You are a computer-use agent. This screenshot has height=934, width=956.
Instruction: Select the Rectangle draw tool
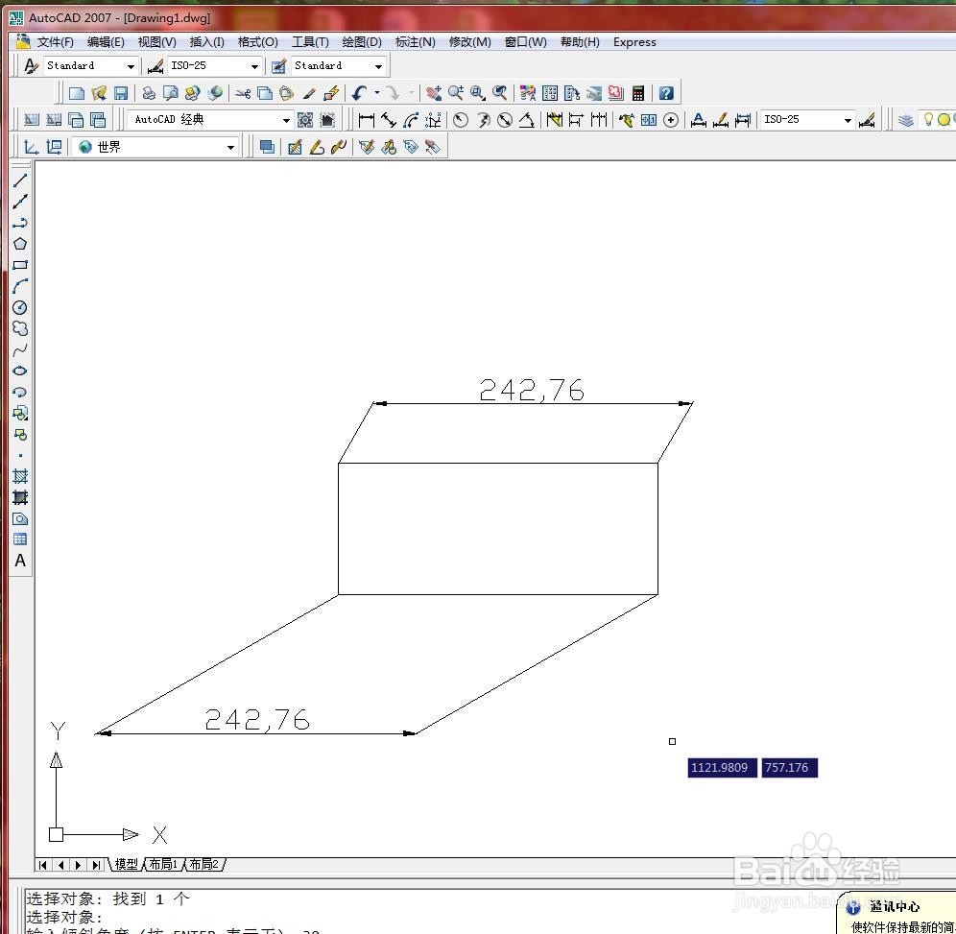click(x=20, y=265)
